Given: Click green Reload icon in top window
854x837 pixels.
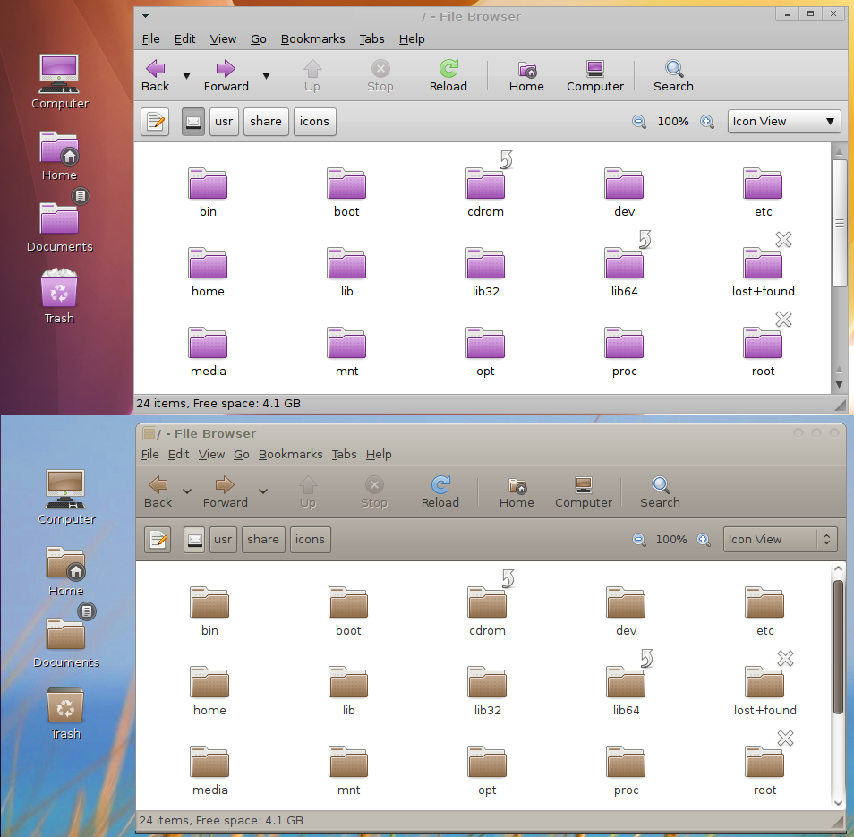Looking at the screenshot, I should click(x=448, y=69).
